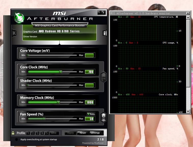Click the MSI Afterburner dragon logo
This screenshot has height=147, width=193.
pyautogui.click(x=19, y=18)
